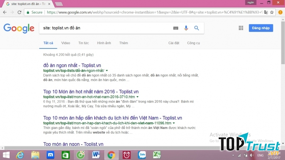
Task: Open the Thêm (More) search options menu
Action: (x=124, y=43)
